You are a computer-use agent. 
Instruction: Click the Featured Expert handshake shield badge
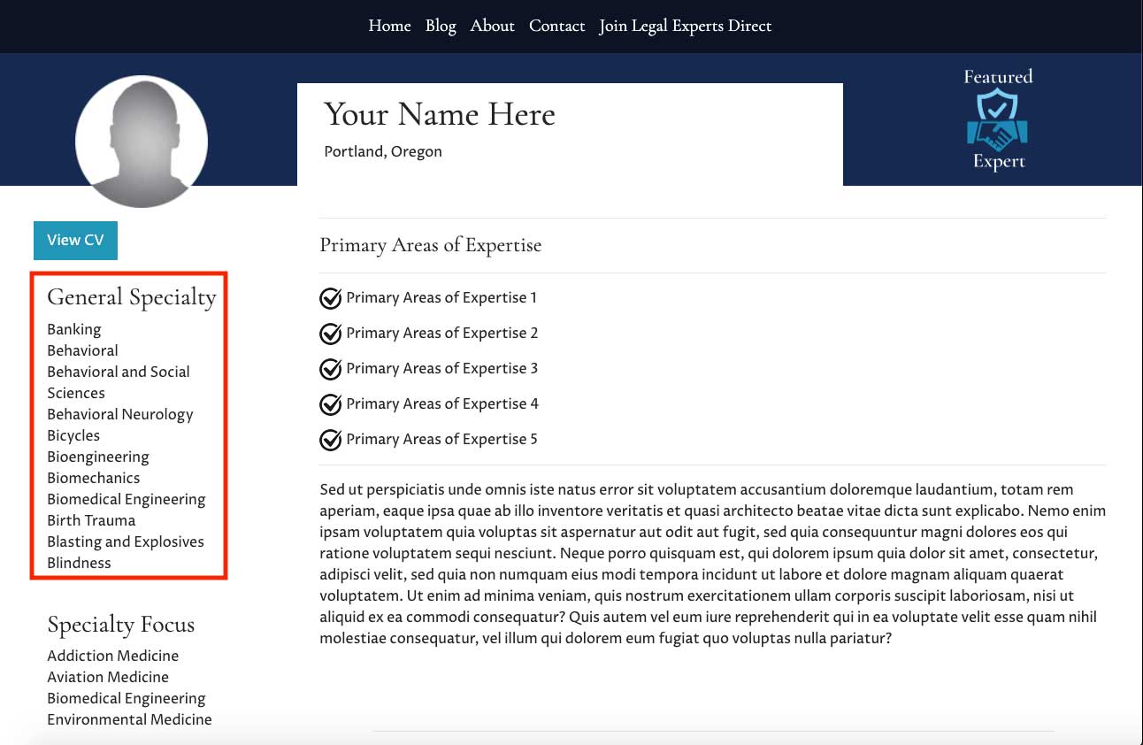[998, 119]
